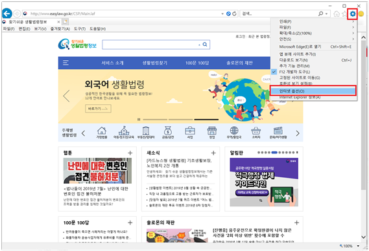Click the magnifier in the browser search box
The image size is (369, 251).
(x=320, y=14)
